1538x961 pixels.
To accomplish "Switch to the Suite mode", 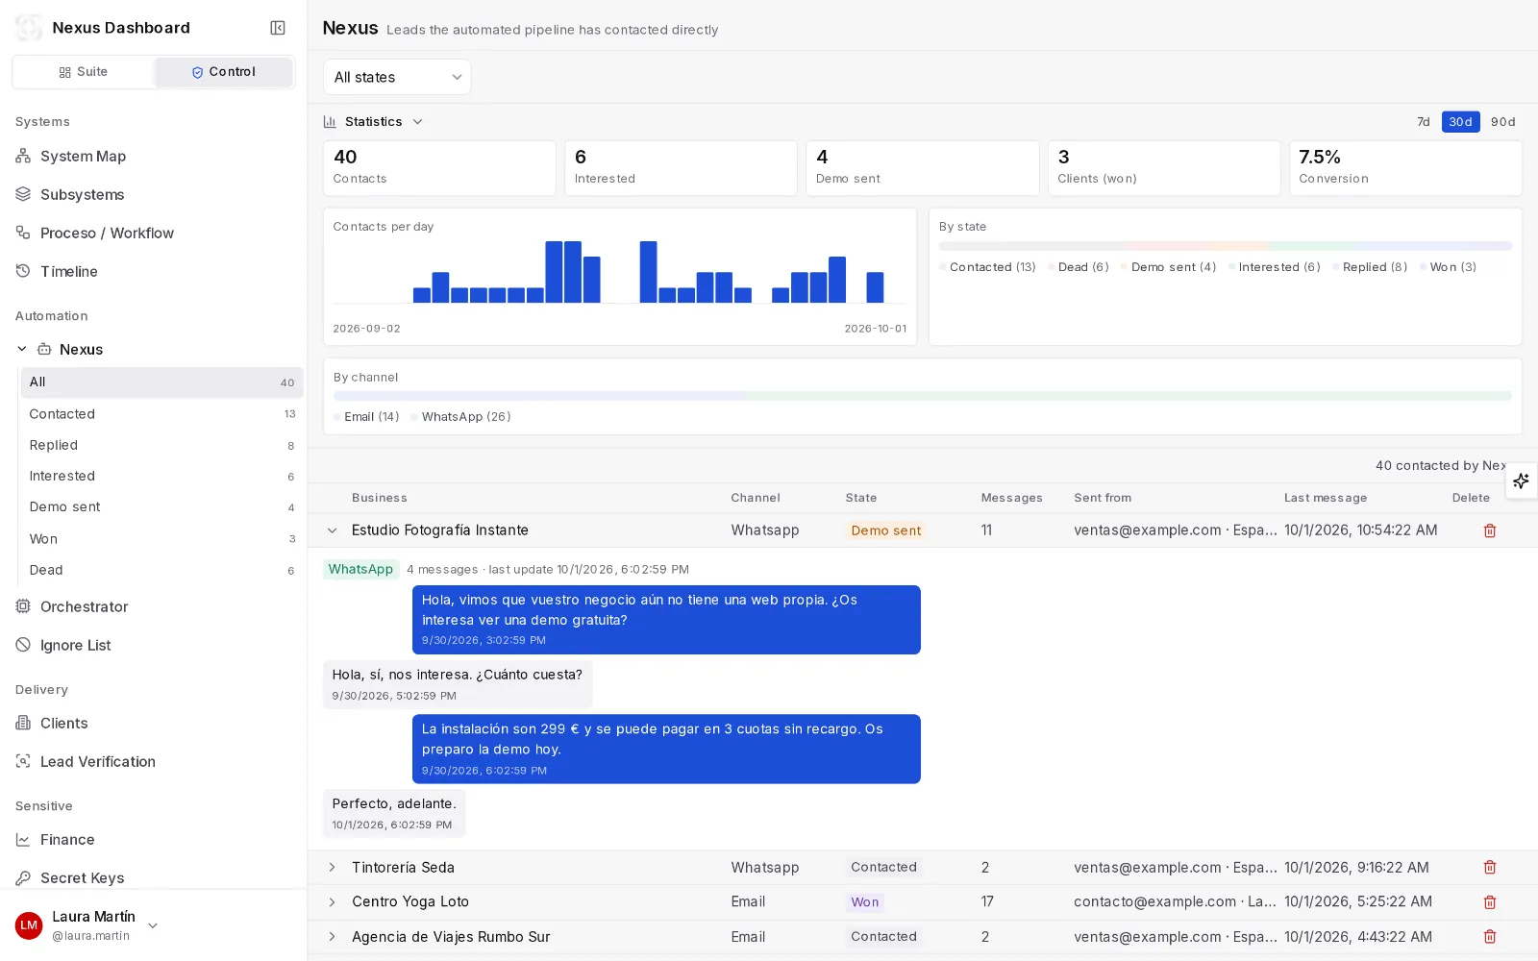I will 83,72.
